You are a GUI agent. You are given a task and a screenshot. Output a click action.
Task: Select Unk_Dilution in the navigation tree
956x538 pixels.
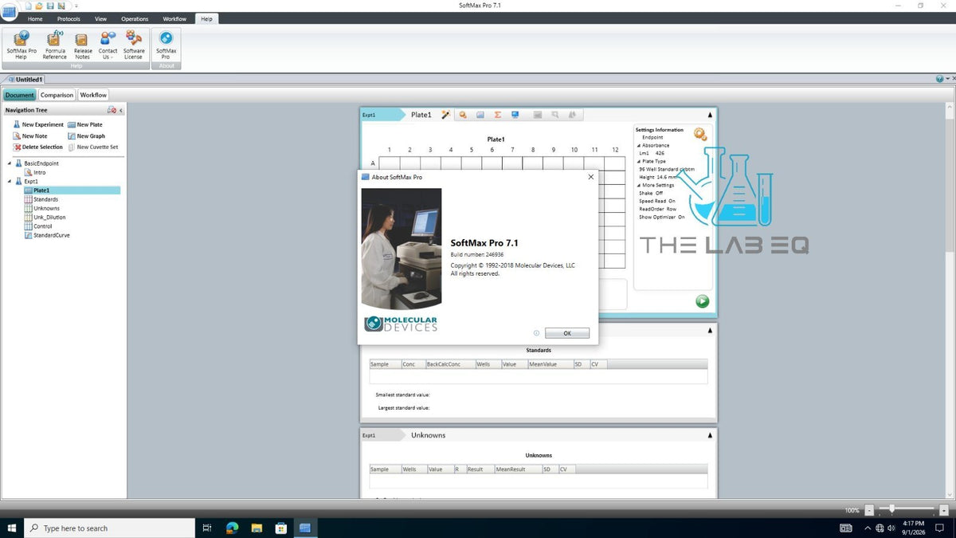[x=45, y=217]
